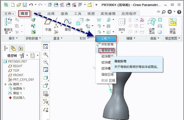Switch to the Tools (工具) tab
Screen dimensions: 184x120
tap(78, 14)
